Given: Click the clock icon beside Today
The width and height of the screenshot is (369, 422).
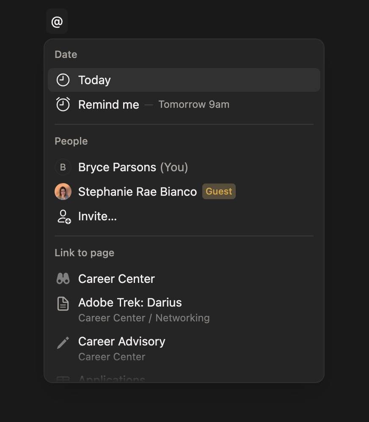Looking at the screenshot, I should click(x=63, y=80).
